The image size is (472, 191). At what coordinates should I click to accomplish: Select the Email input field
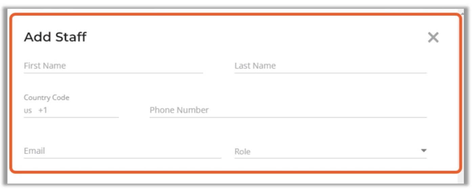tap(122, 151)
